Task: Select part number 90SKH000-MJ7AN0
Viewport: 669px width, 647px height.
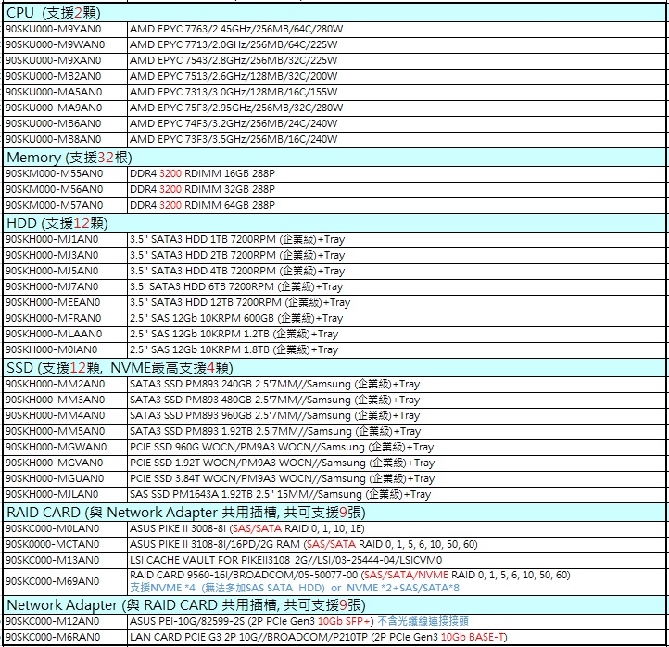Action: pyautogui.click(x=52, y=286)
